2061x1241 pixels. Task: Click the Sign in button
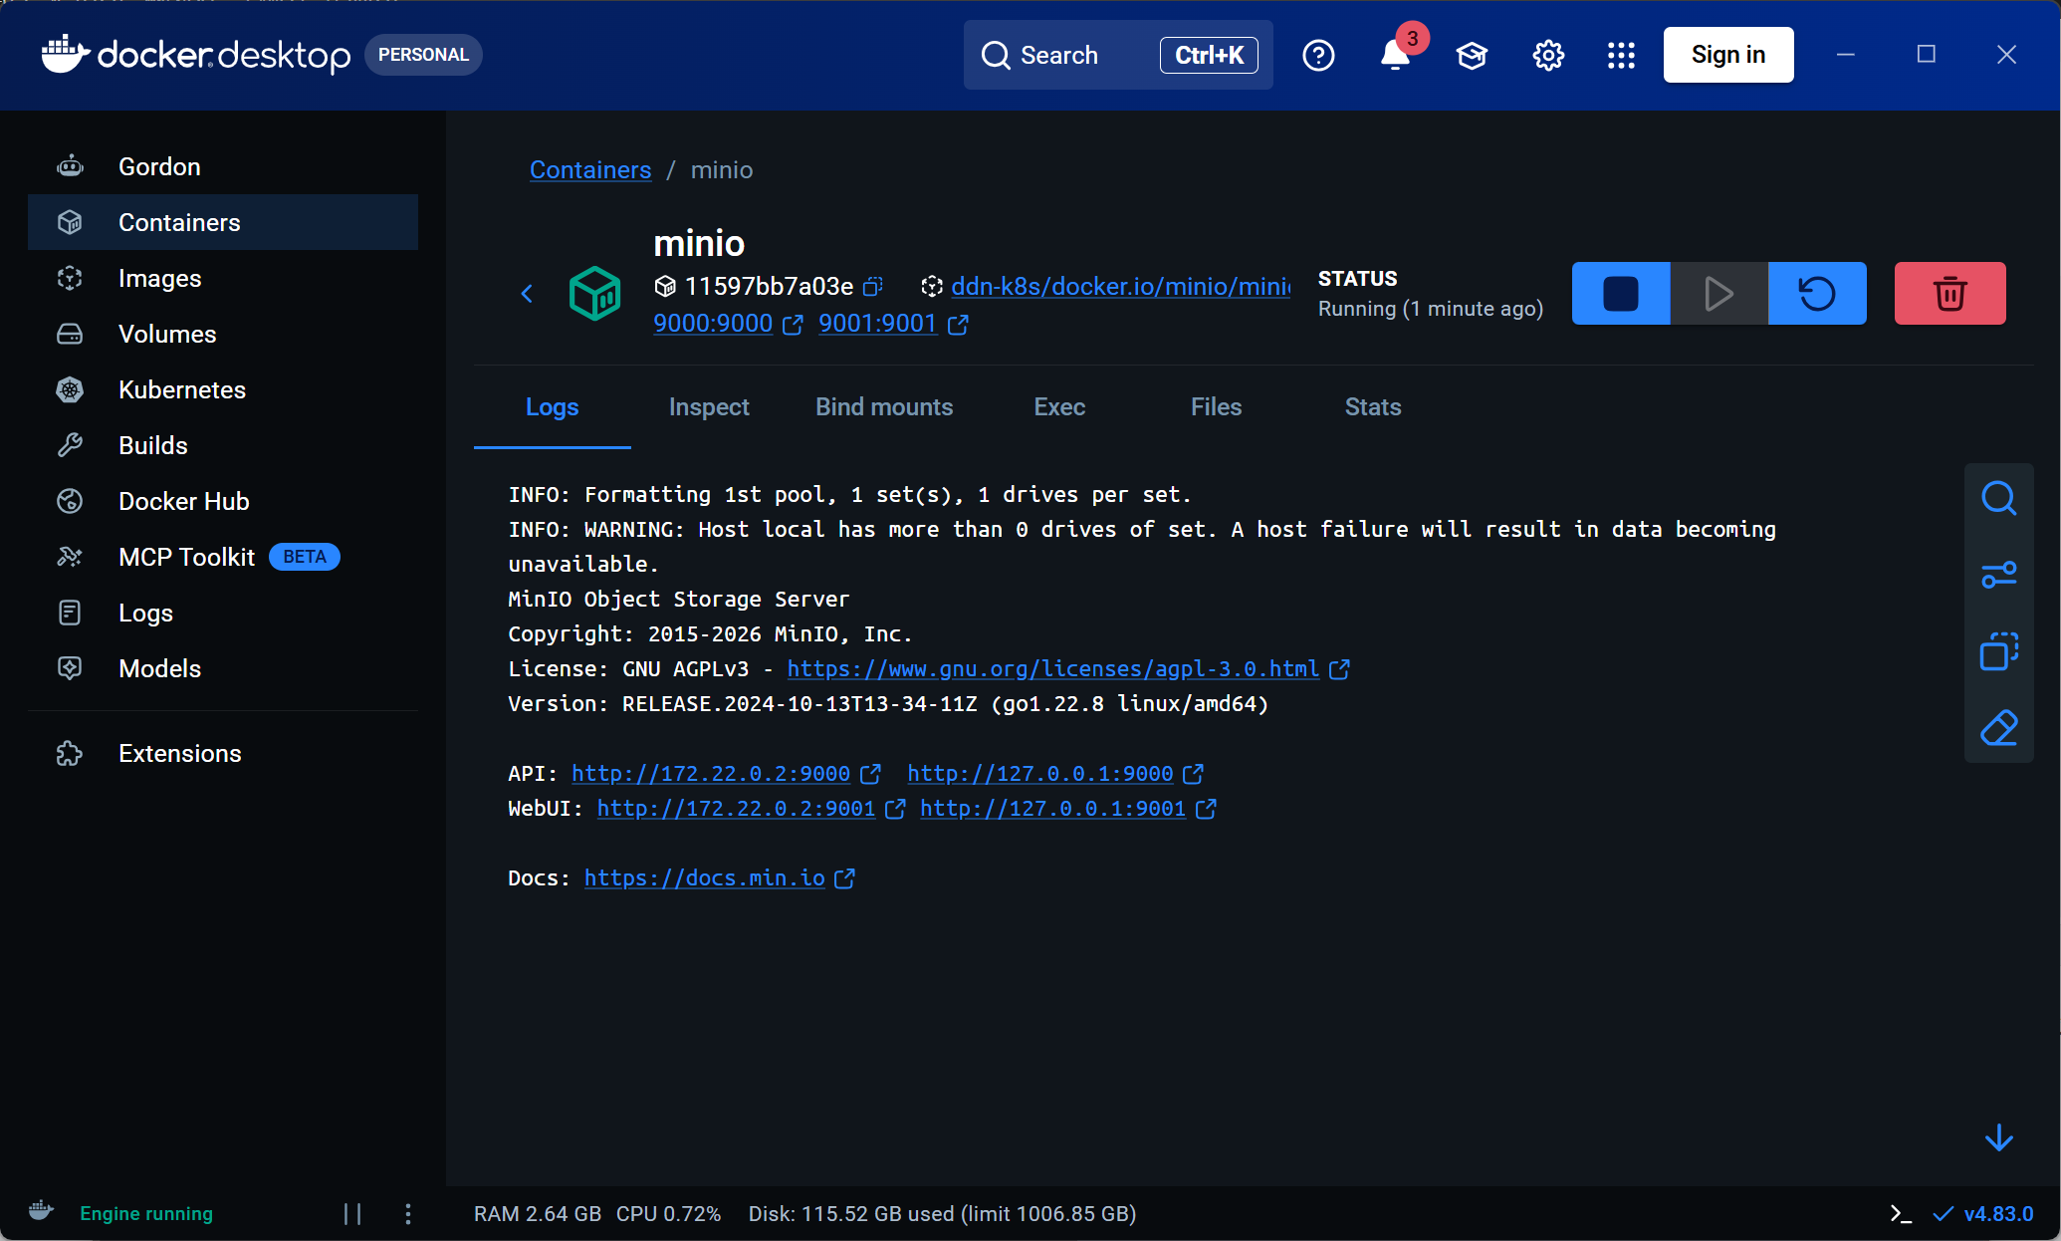pos(1728,55)
